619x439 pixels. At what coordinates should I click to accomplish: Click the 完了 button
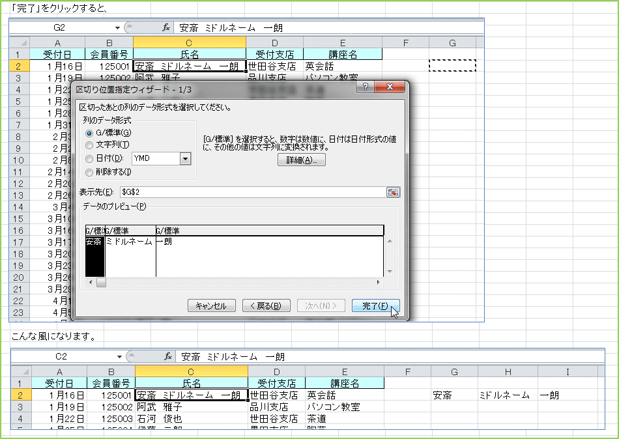pos(375,306)
